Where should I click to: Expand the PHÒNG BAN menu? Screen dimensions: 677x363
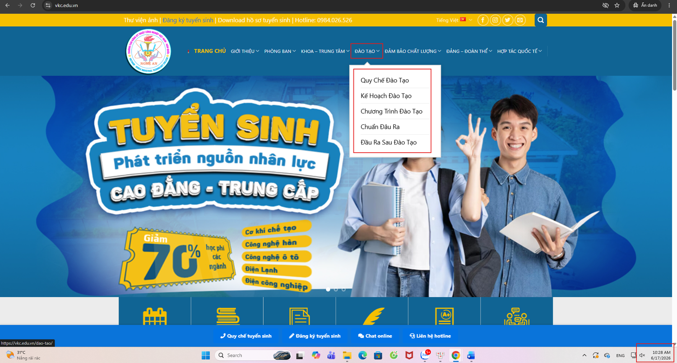coord(280,51)
